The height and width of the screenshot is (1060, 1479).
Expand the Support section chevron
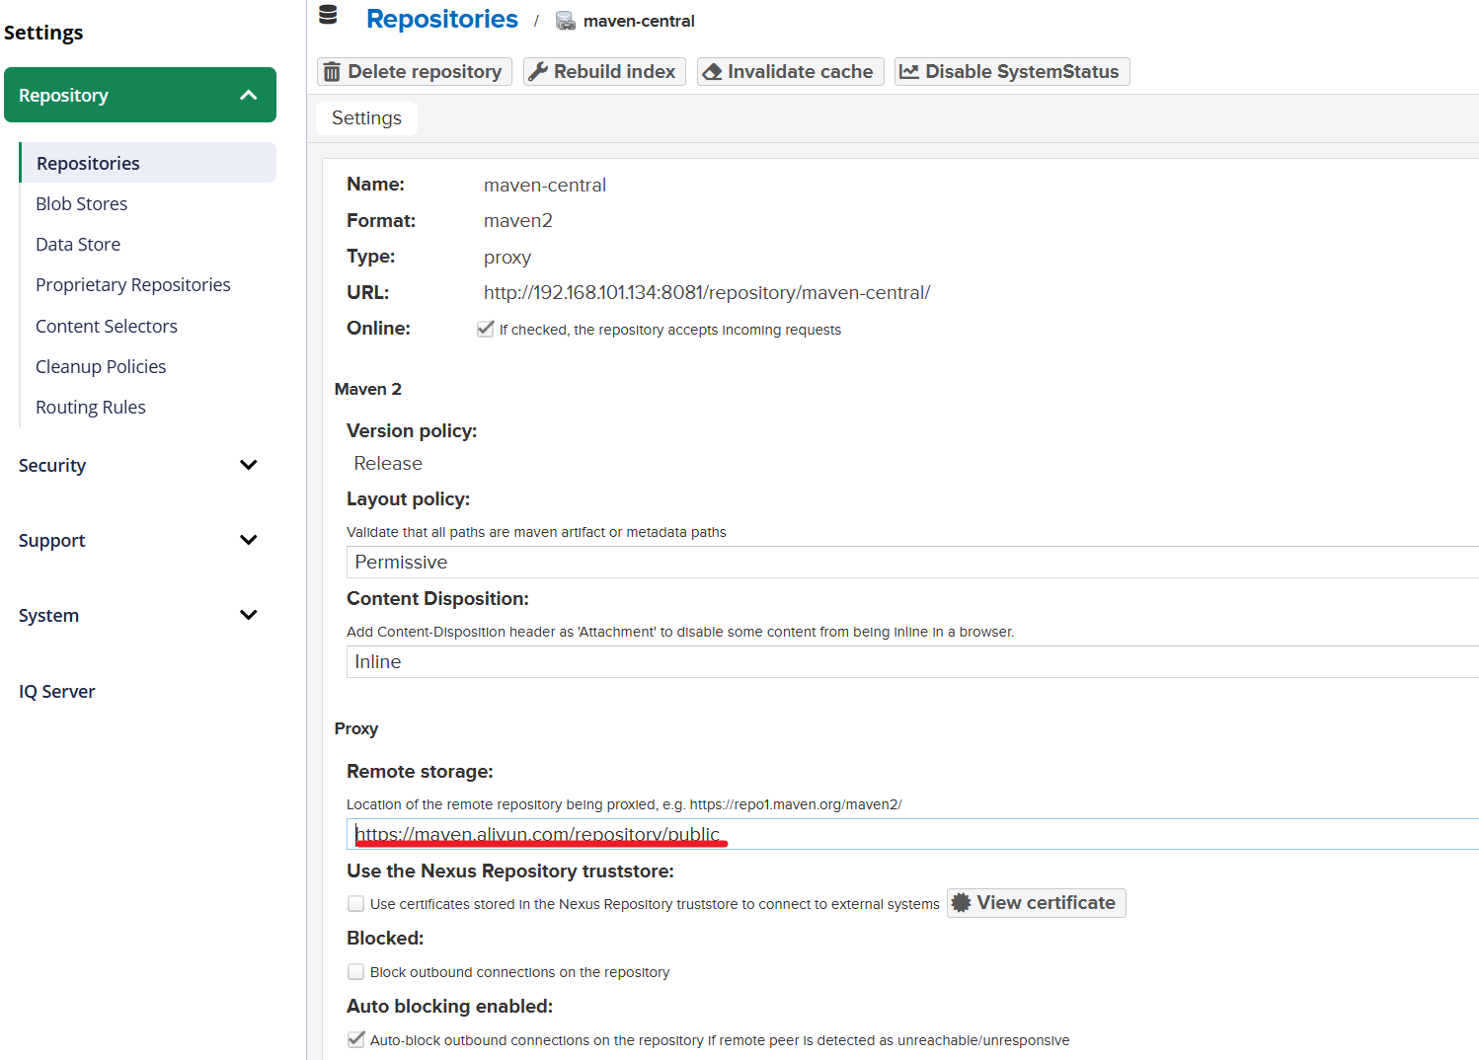(x=249, y=540)
